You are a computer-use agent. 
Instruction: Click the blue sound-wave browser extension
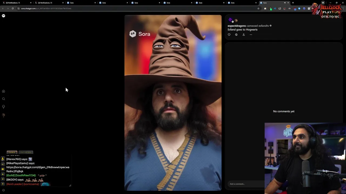click(275, 8)
